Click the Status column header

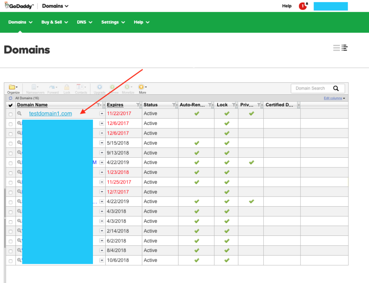(x=151, y=105)
